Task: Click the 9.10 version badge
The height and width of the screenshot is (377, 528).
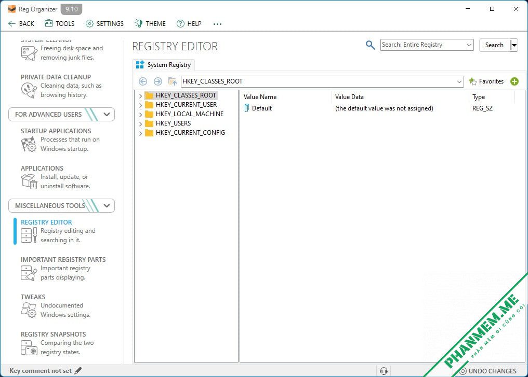Action: [71, 9]
